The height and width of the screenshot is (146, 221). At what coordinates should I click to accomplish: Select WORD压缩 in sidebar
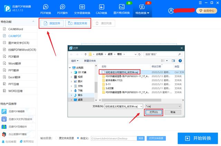[x=19, y=91]
